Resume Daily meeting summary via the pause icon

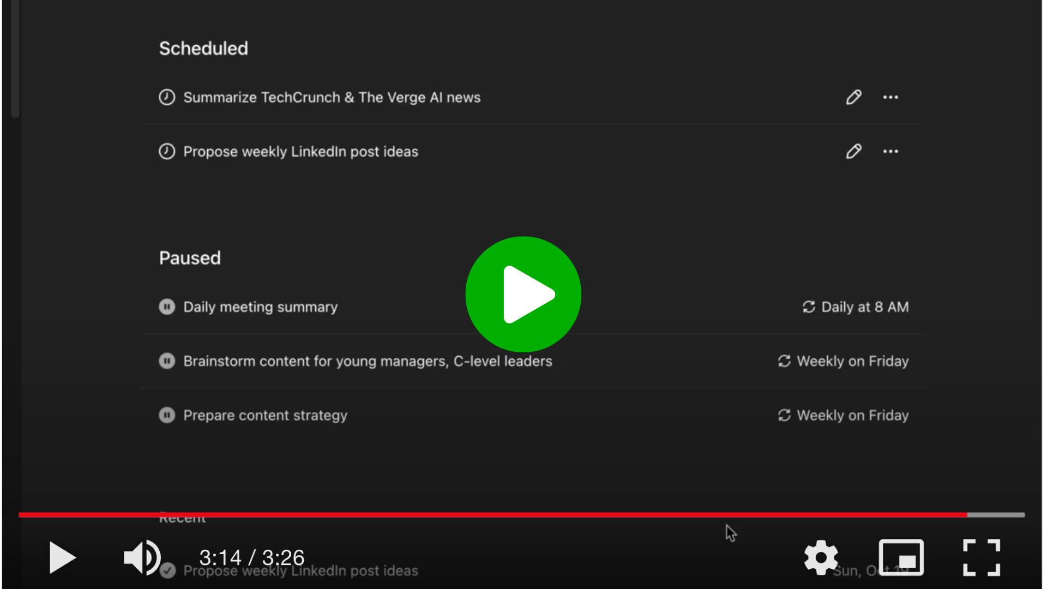tap(167, 307)
